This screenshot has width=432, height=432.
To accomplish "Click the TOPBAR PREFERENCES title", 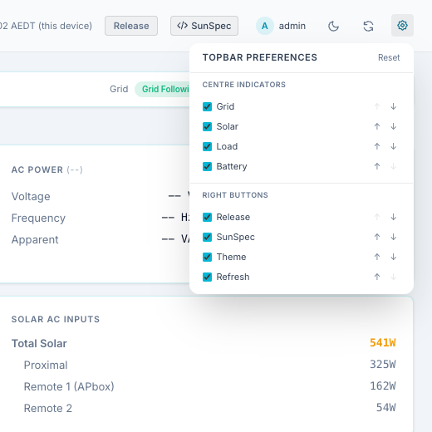I will (260, 57).
